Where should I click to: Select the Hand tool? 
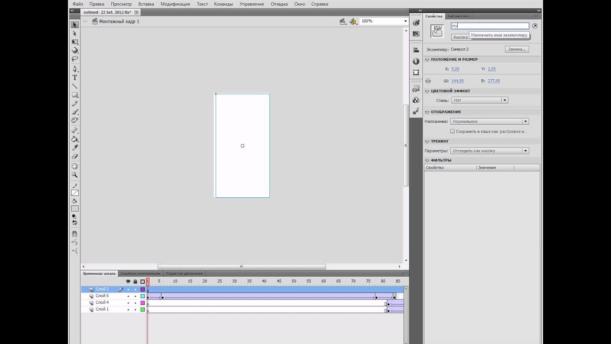click(75, 166)
